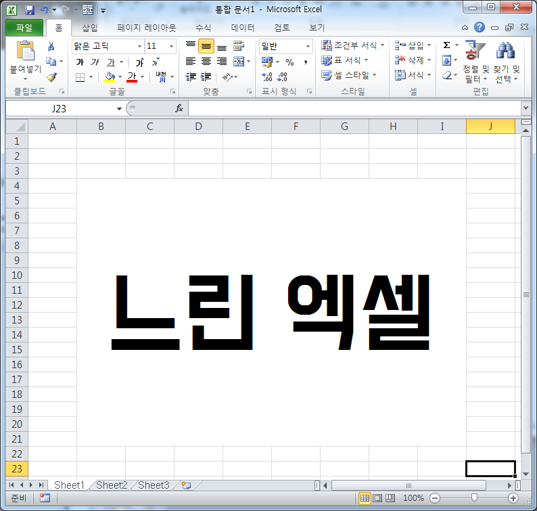
Task: Apply yellow fill color
Action: 110,77
